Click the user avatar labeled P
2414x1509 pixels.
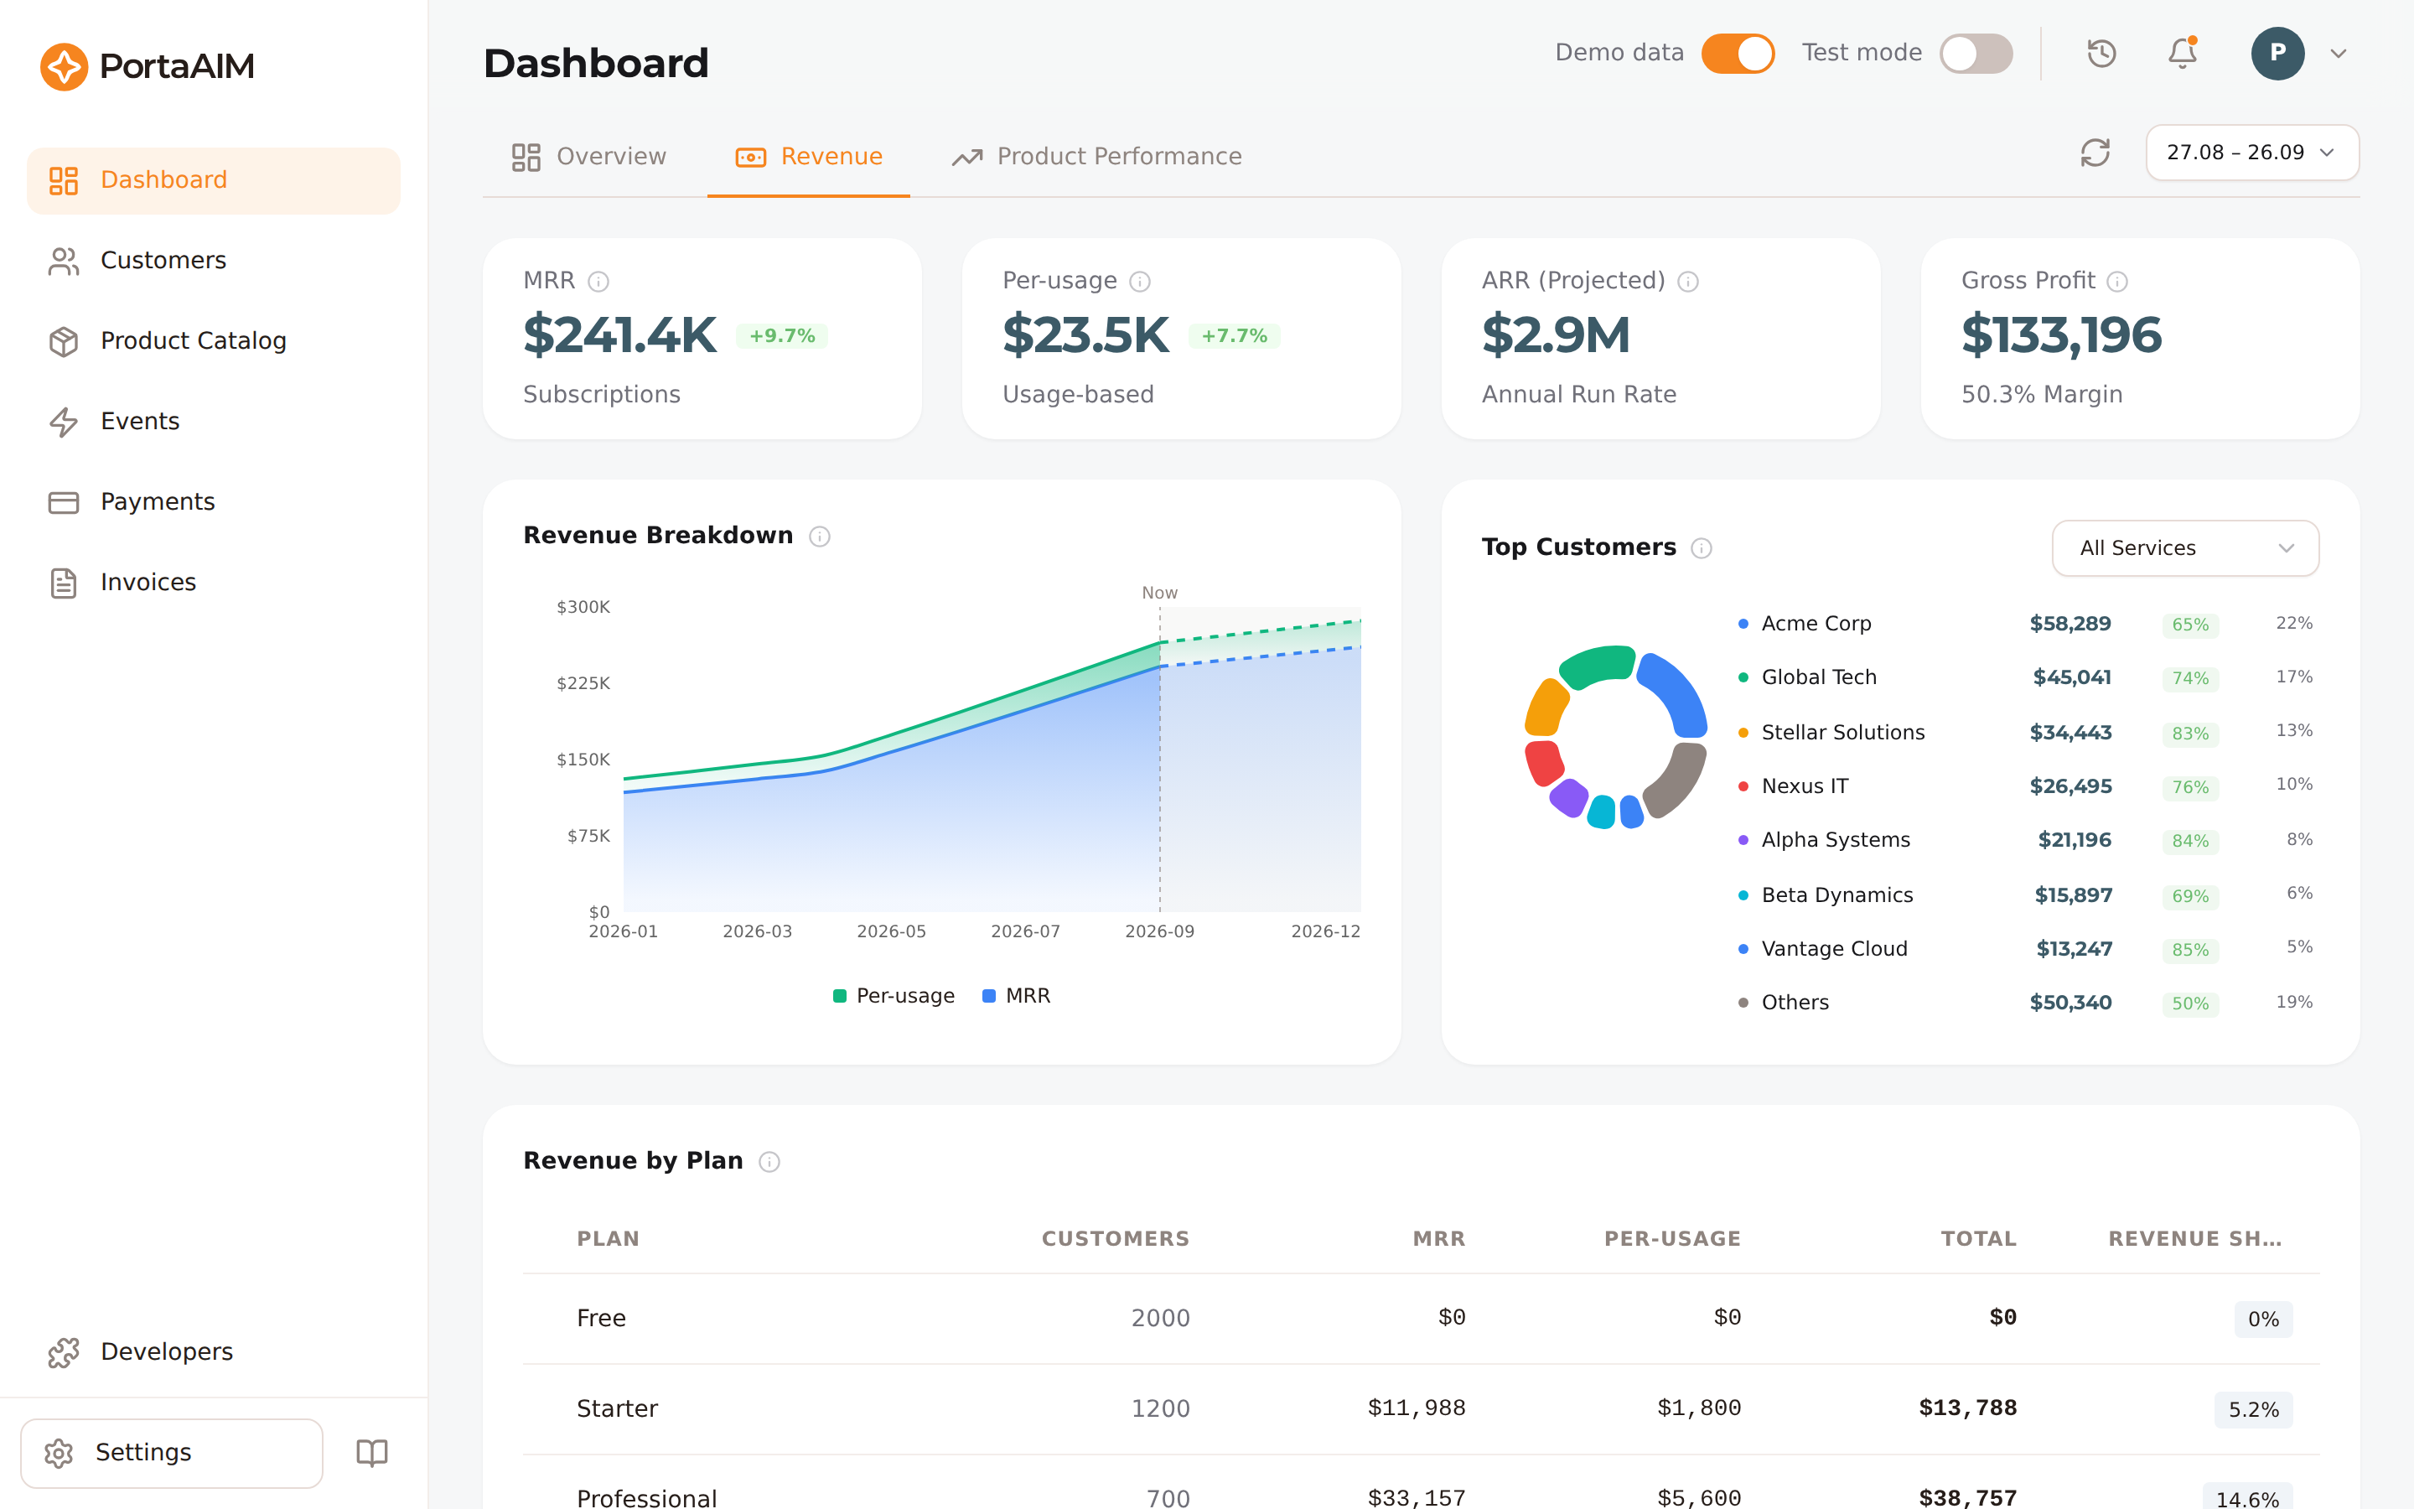click(2277, 53)
